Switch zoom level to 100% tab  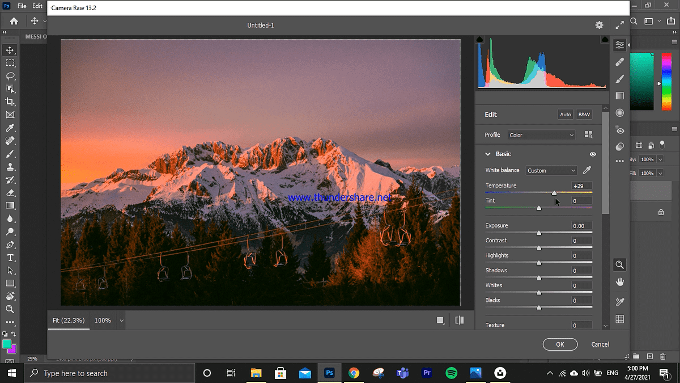tap(104, 320)
